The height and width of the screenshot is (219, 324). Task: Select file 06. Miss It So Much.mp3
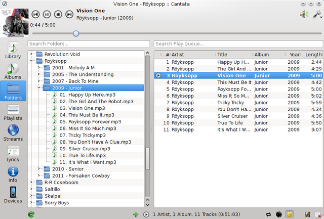[88, 128]
